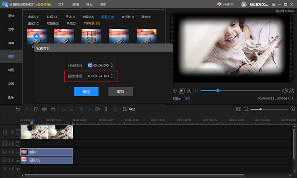Screen dimensions: 297x178
Task: Open the 文字 sidebar section
Action: pos(11,30)
